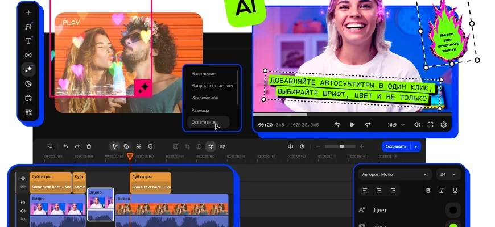Expand the 16:9 aspect ratio dropdown
The width and height of the screenshot is (495, 227).
tap(396, 124)
